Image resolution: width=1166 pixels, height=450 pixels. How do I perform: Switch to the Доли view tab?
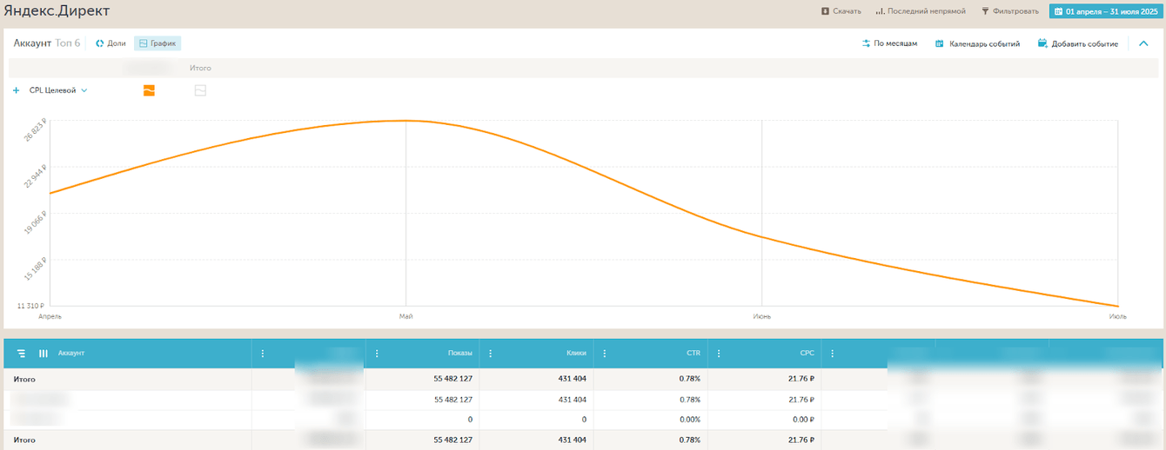point(111,43)
